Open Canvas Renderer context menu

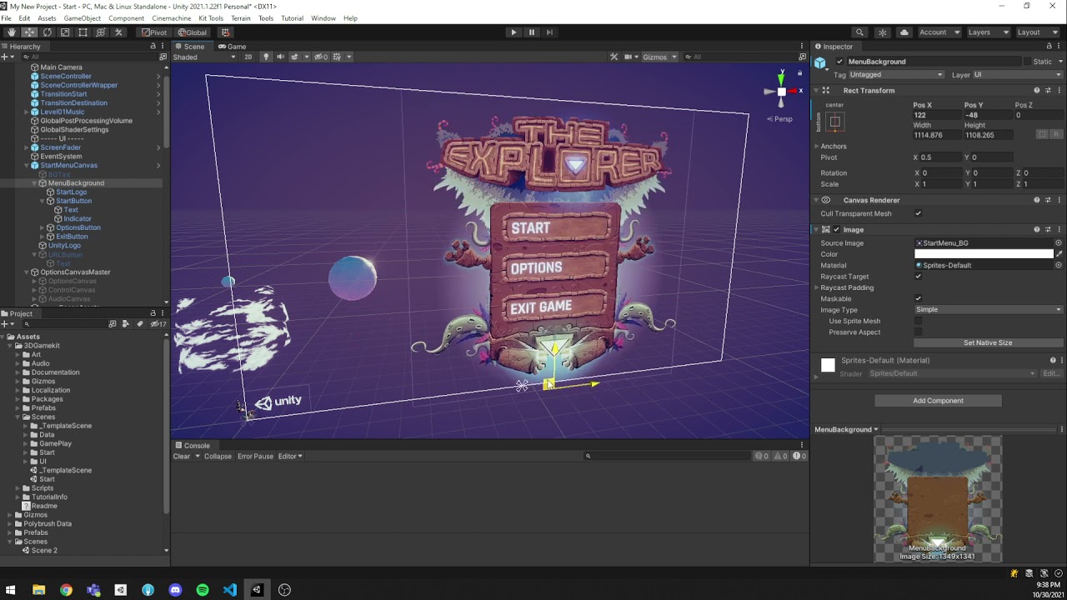pos(1060,200)
